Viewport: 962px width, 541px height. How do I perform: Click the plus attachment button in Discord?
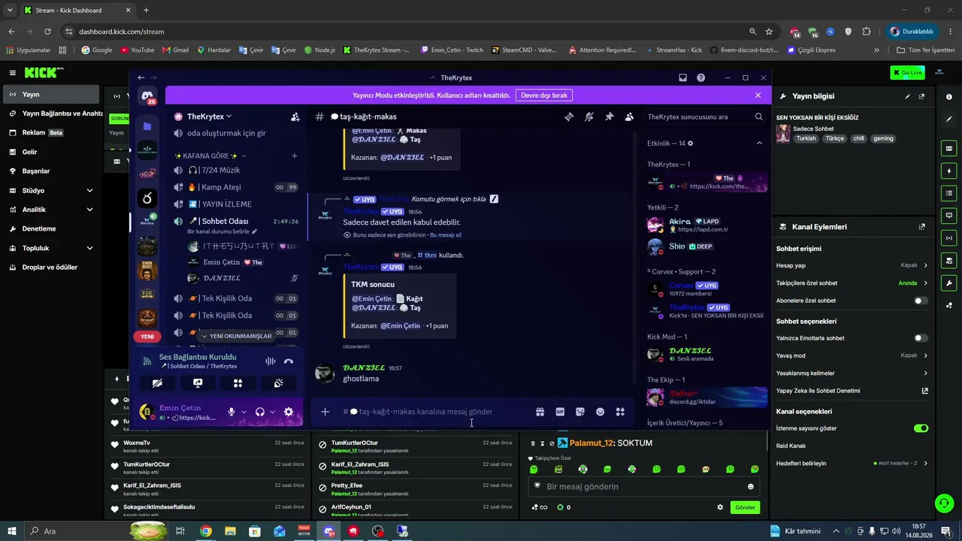point(325,412)
